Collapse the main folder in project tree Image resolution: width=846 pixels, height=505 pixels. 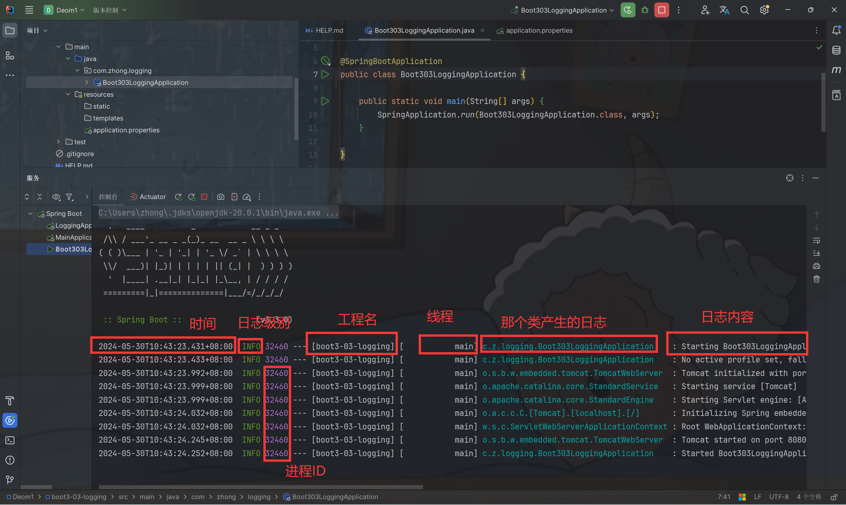pos(58,47)
